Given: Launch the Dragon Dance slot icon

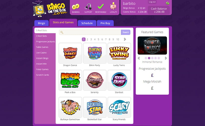Looking at the screenshot, I should pos(70,53).
